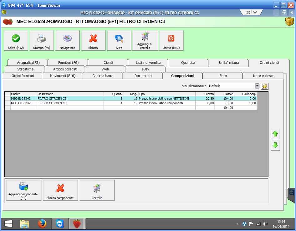The height and width of the screenshot is (231, 296).
Task: Open the Ordini clienti tab
Action: pos(269,63)
